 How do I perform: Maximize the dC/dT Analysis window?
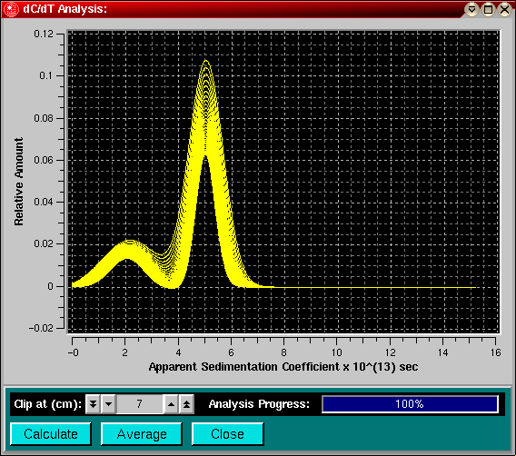point(489,9)
